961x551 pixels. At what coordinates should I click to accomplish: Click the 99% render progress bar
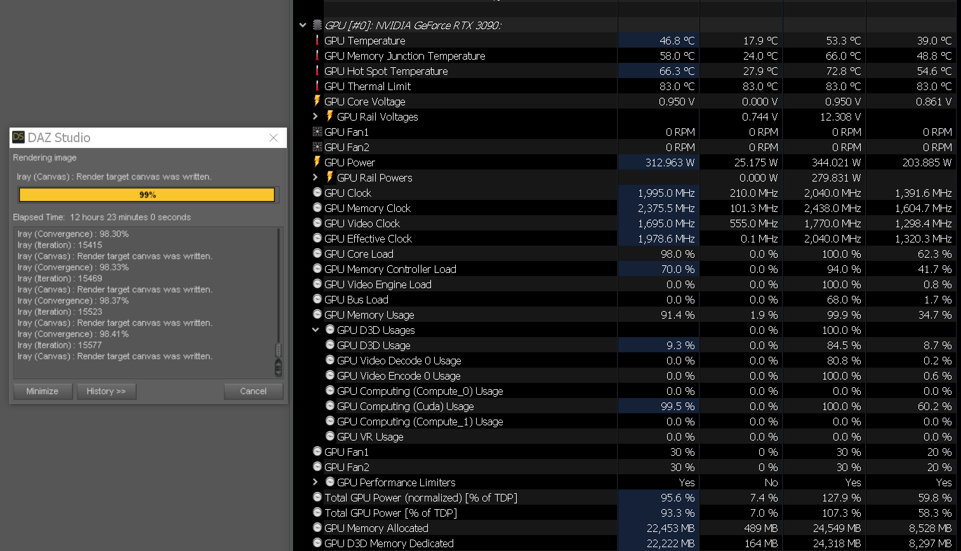(x=147, y=195)
